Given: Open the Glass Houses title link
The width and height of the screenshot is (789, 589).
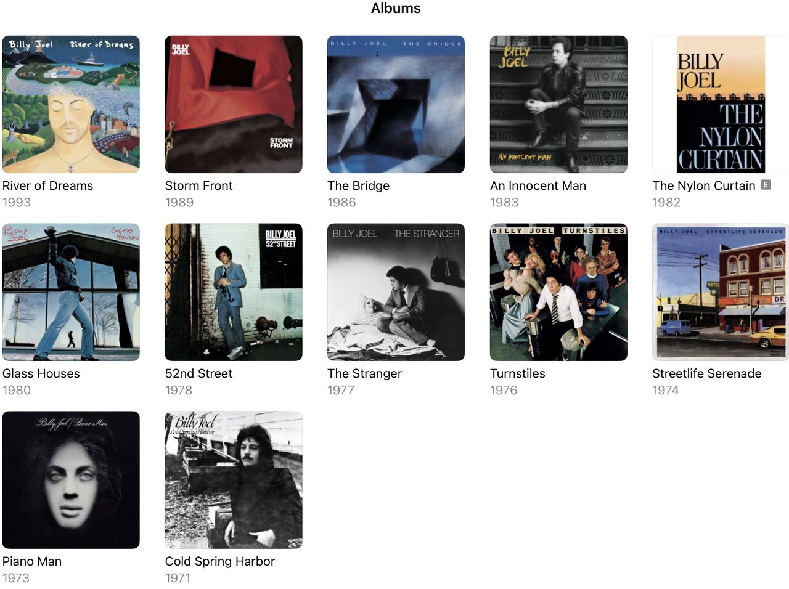Looking at the screenshot, I should 41,373.
